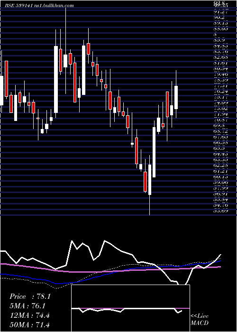Click the 91.27 price axis label
Viewport: 237px width, 332px height.
[x=220, y=12]
